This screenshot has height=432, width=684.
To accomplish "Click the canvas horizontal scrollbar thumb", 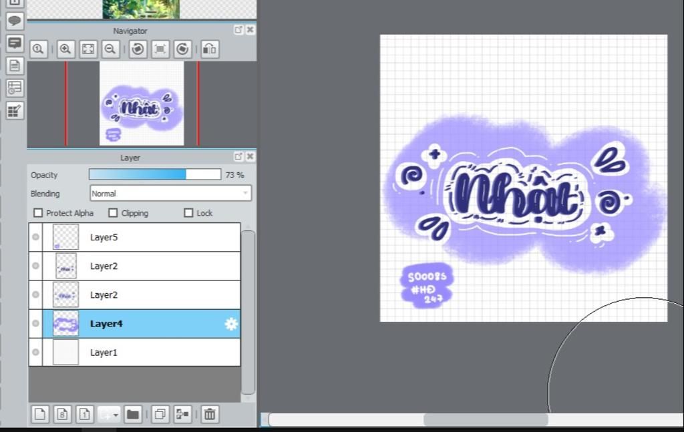I will click(486, 420).
